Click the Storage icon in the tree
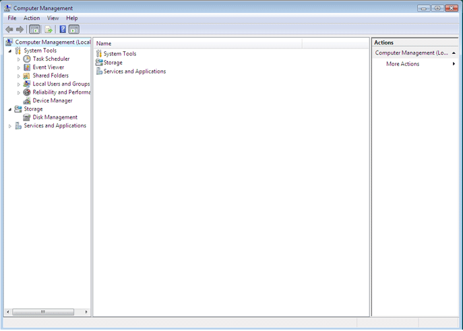463x331 pixels. (x=18, y=109)
